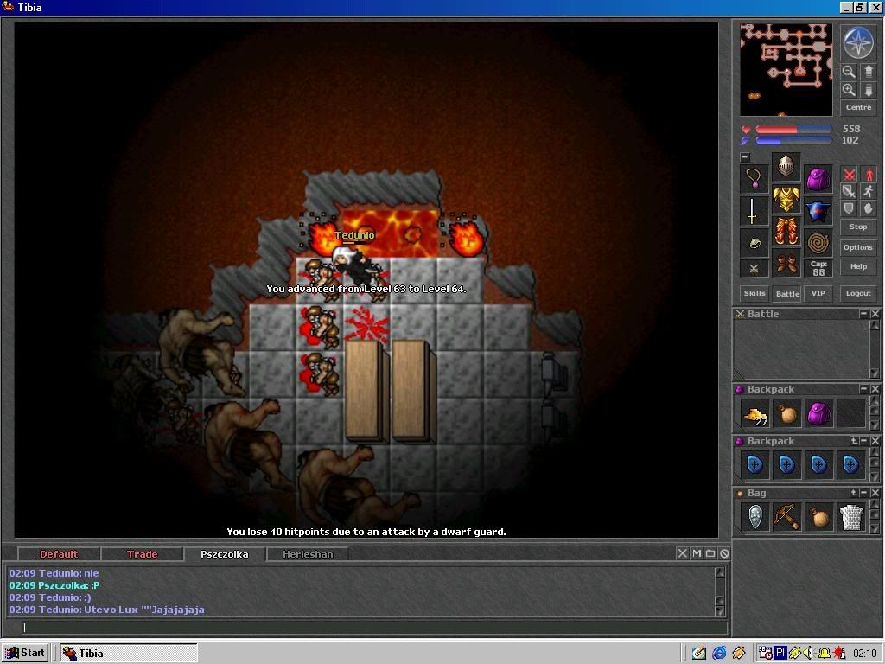Screen dimensions: 885x664
Task: Close the first Backpack container
Action: pos(875,389)
